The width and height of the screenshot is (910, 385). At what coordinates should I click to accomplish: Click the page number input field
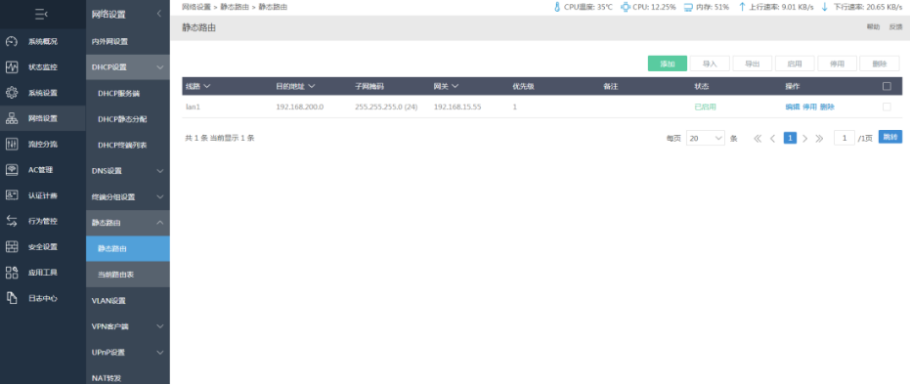click(x=845, y=138)
